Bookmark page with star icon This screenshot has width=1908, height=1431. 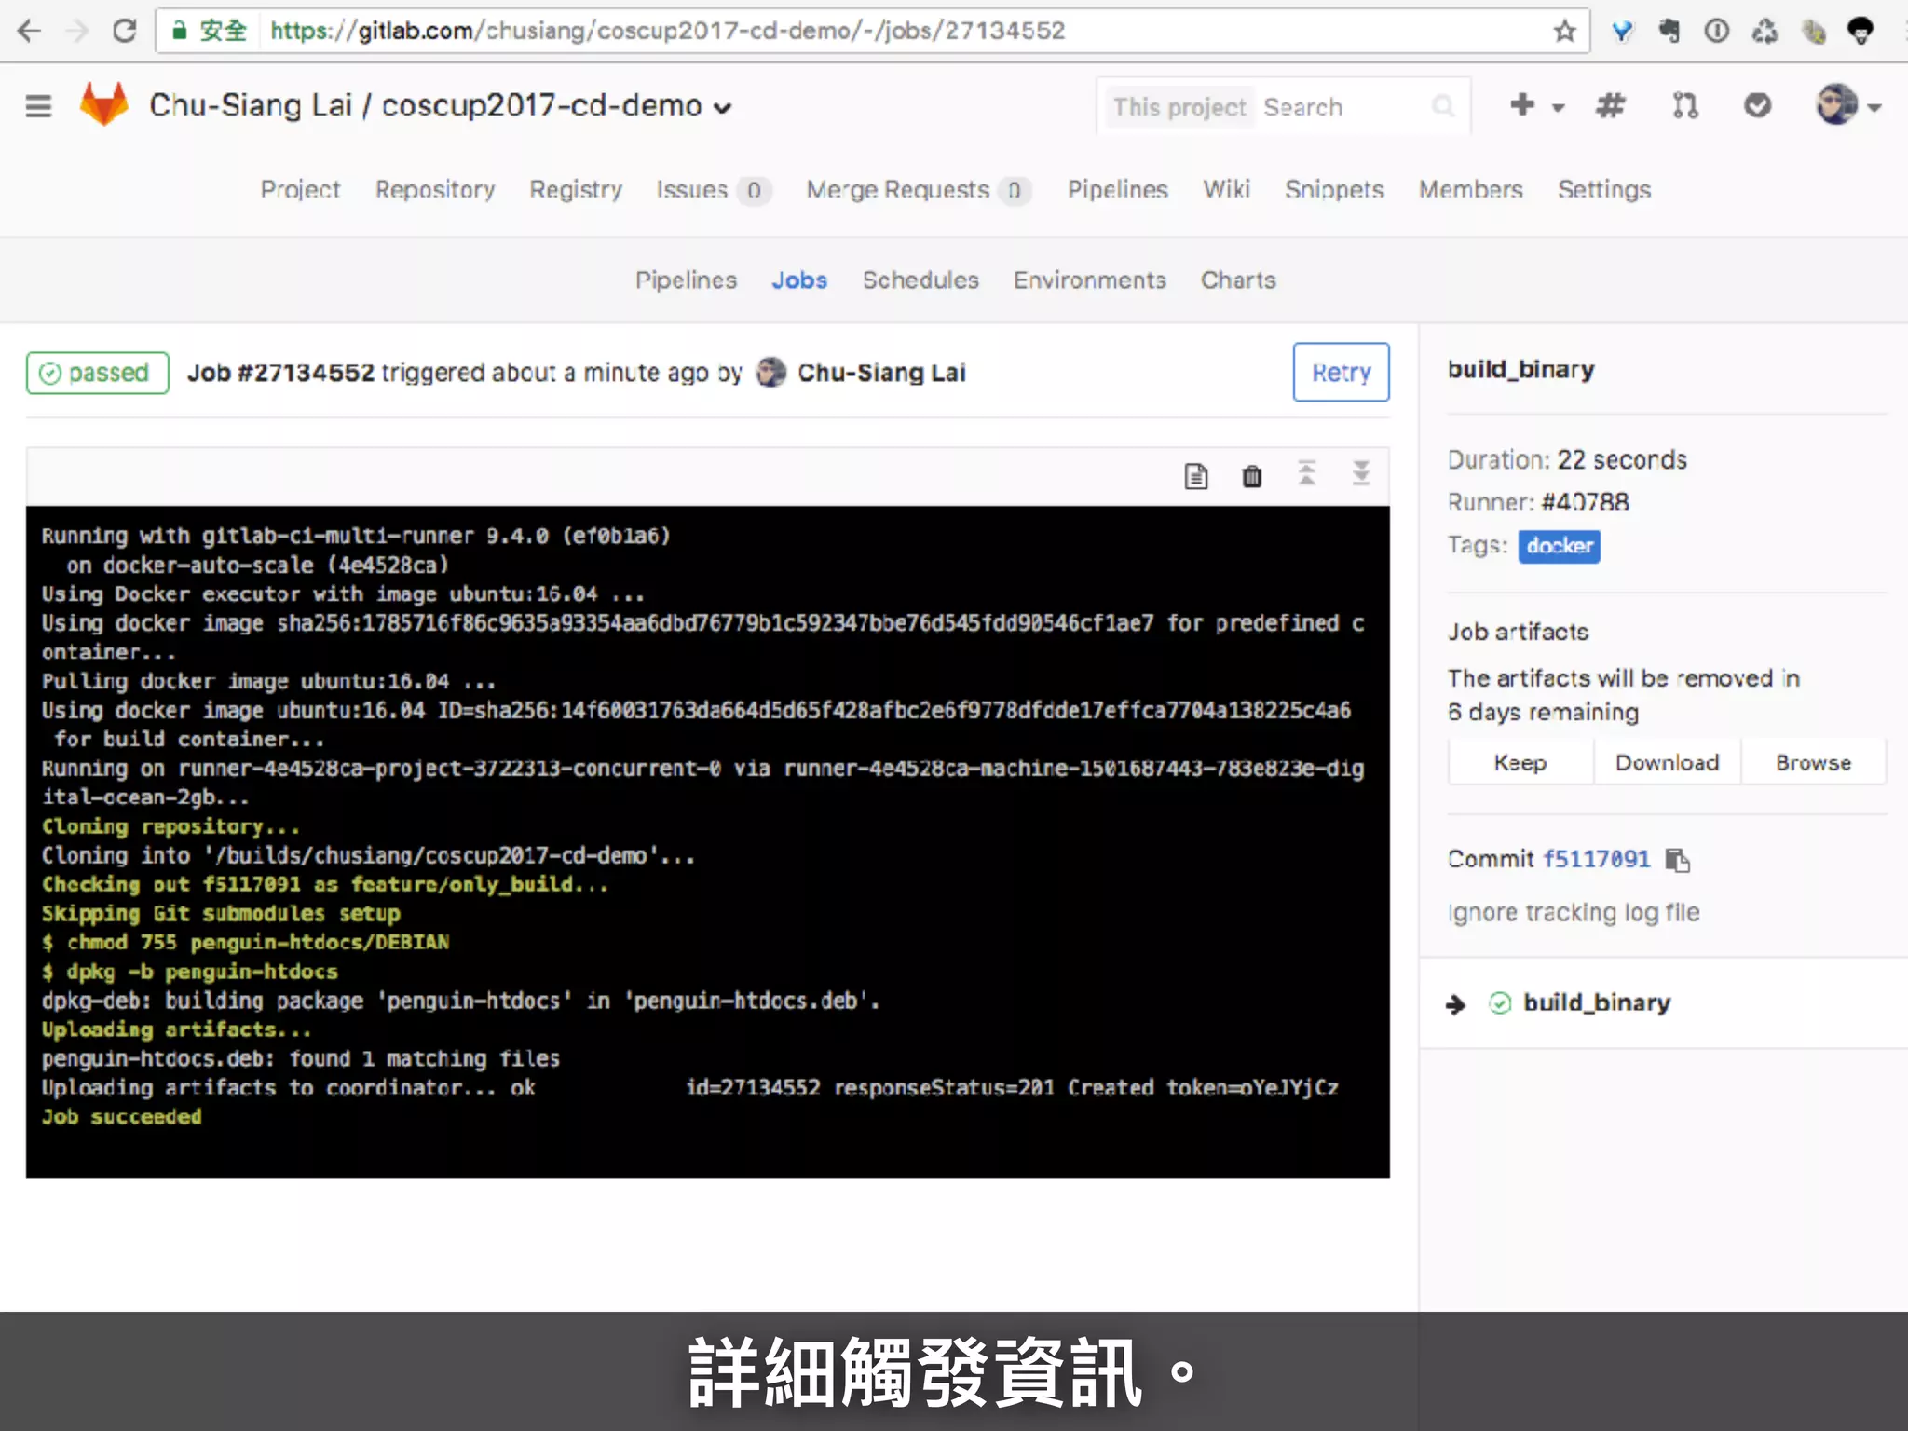1564,32
